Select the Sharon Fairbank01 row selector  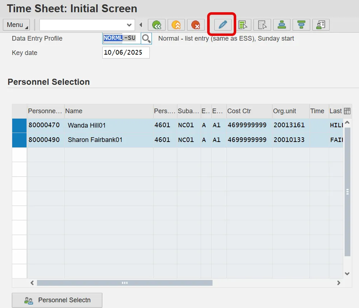[19, 140]
